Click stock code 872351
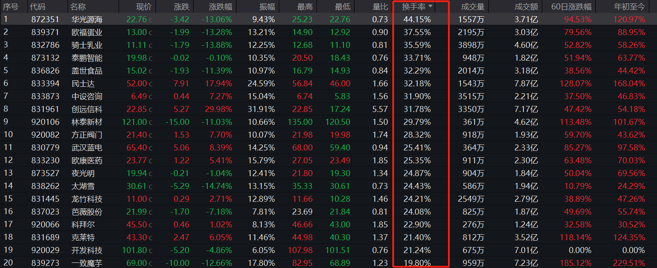Image resolution: width=657 pixels, height=268 pixels. tap(45, 19)
